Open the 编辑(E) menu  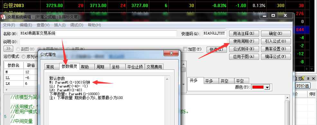point(26,25)
